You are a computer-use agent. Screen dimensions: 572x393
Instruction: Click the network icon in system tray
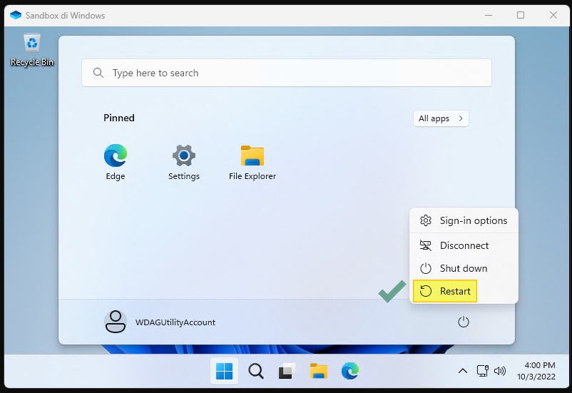(x=483, y=371)
